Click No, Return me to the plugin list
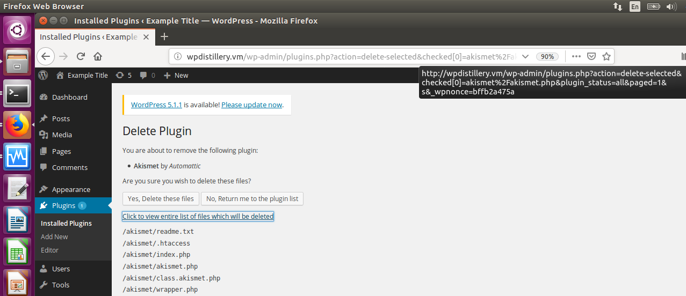686x296 pixels. [x=252, y=198]
